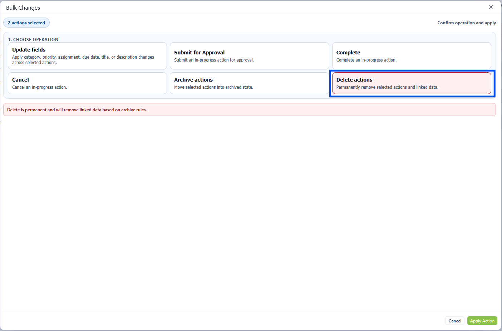
Task: Click the 'Permanently remove selected actions' description
Action: (387, 87)
